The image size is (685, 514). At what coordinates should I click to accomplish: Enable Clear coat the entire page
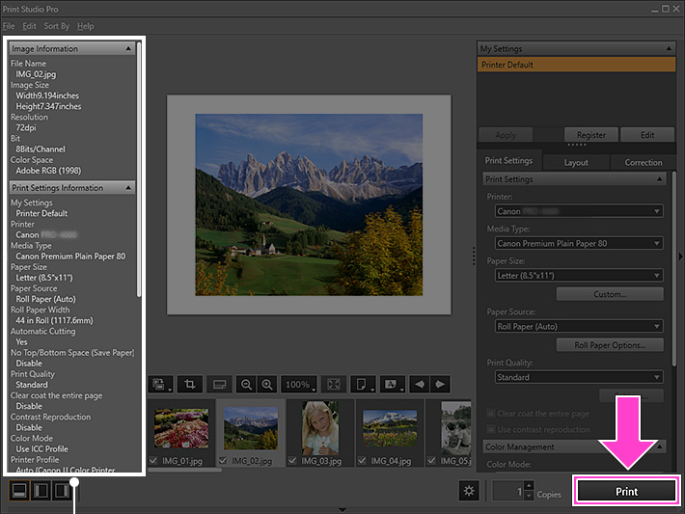coord(491,414)
